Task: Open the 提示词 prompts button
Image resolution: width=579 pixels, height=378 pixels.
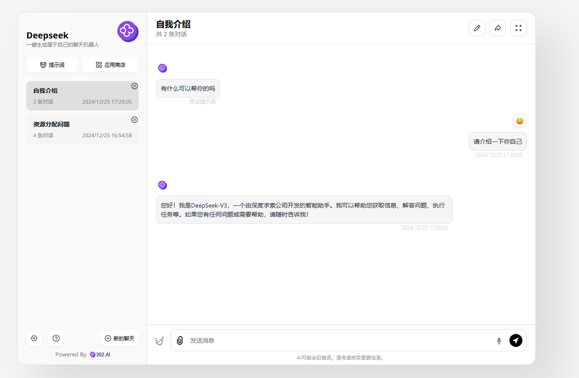Action: (52, 65)
